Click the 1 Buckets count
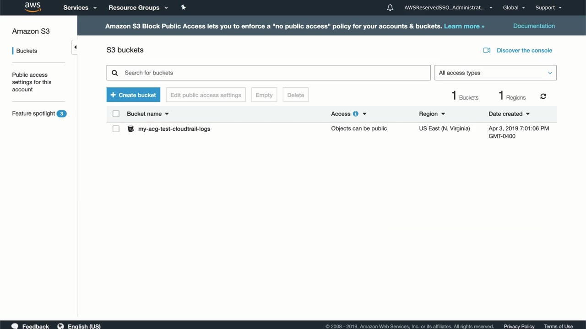The width and height of the screenshot is (586, 329). click(x=465, y=96)
